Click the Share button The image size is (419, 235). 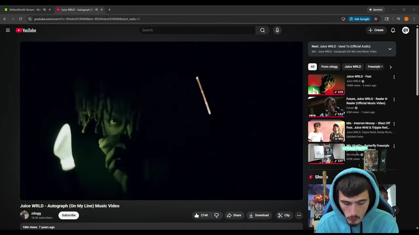point(234,215)
